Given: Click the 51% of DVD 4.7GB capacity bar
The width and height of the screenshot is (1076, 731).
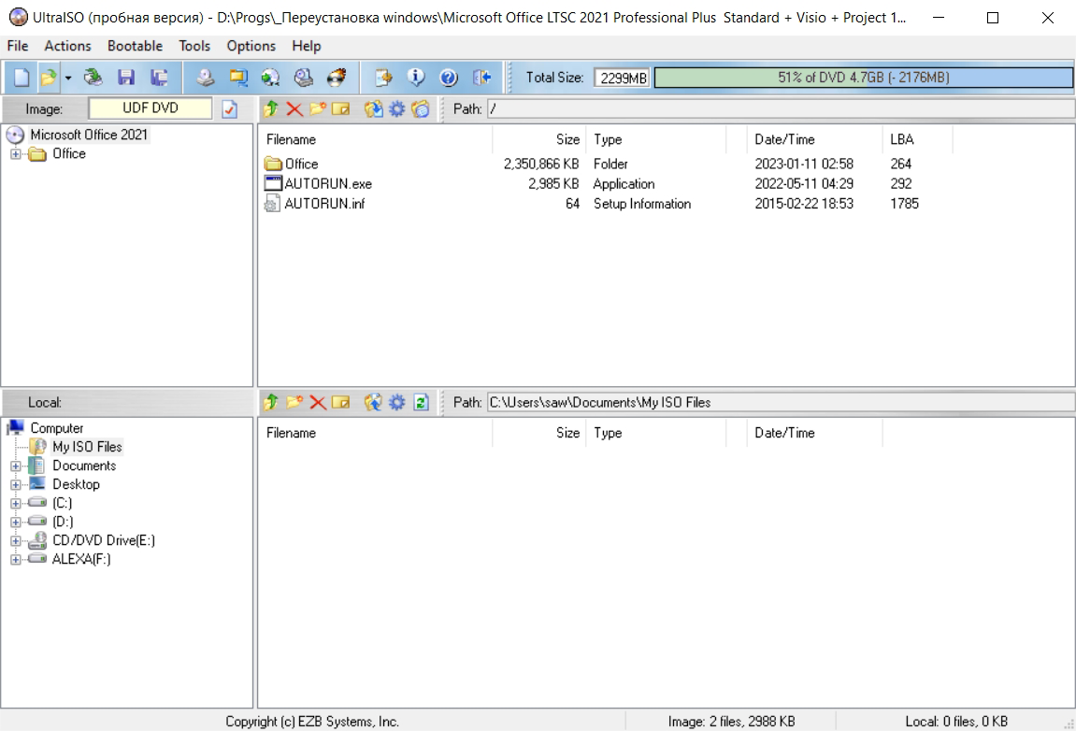Looking at the screenshot, I should pos(863,78).
